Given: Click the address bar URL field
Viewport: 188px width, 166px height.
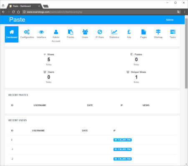Looking at the screenshot, I should point(100,12).
